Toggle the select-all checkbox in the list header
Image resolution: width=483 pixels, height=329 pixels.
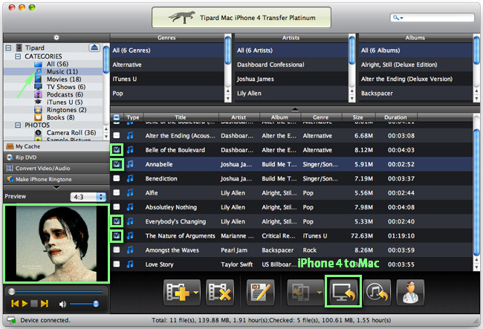pyautogui.click(x=117, y=117)
